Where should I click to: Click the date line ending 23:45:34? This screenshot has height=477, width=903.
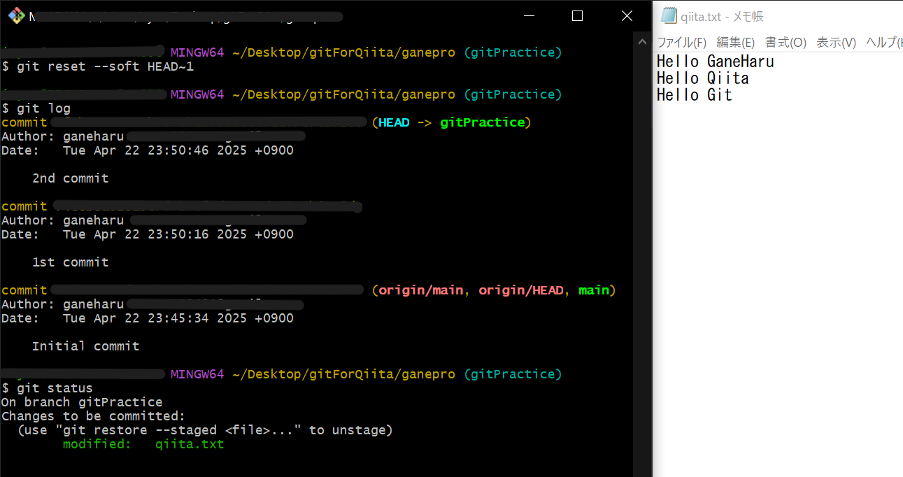tap(148, 318)
